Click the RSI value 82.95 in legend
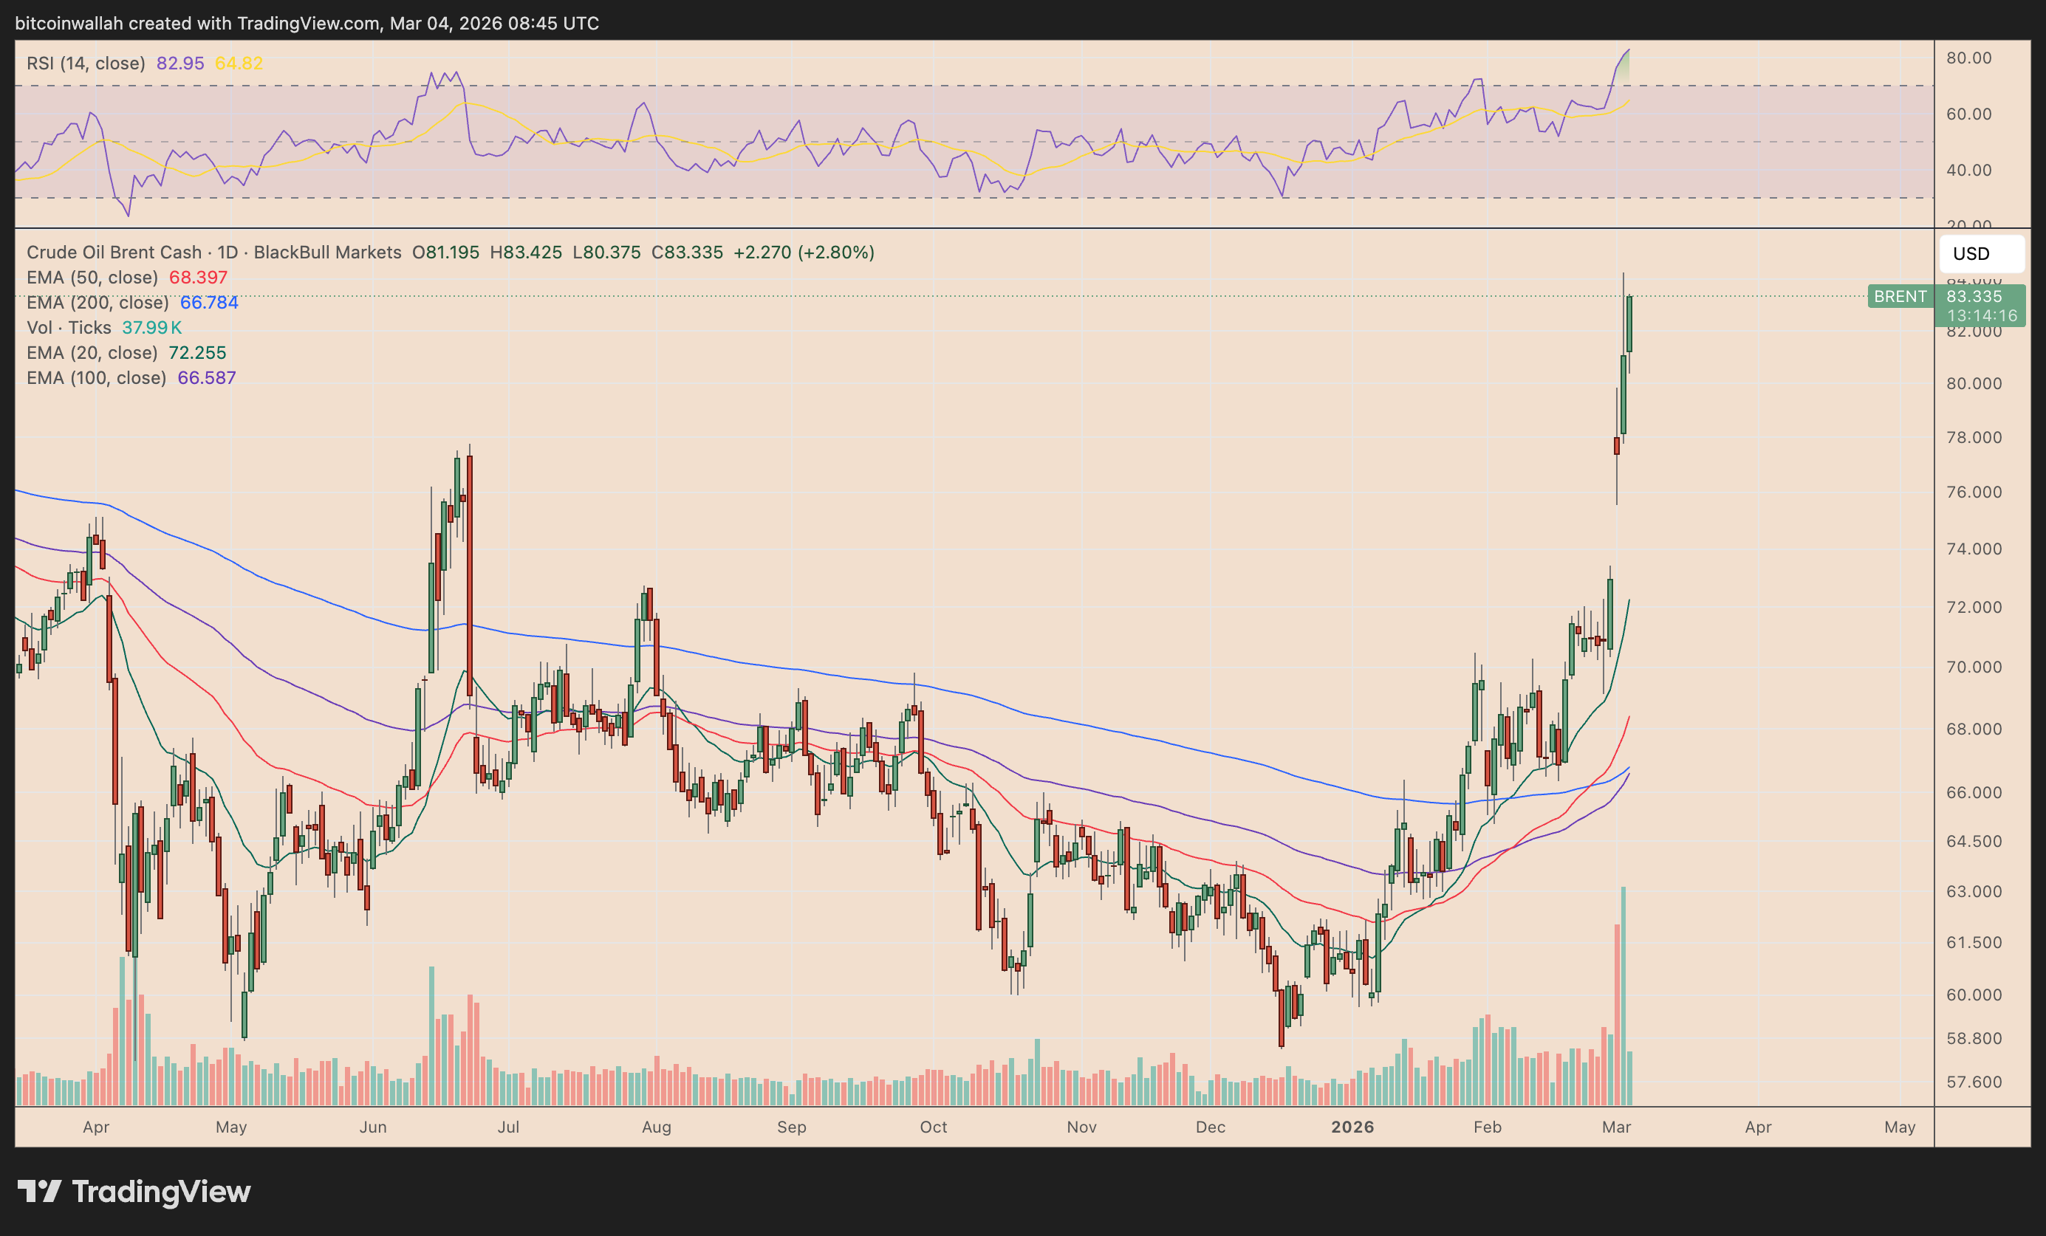The image size is (2046, 1236). (179, 63)
